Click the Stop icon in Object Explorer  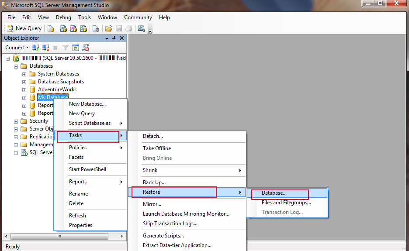55,48
